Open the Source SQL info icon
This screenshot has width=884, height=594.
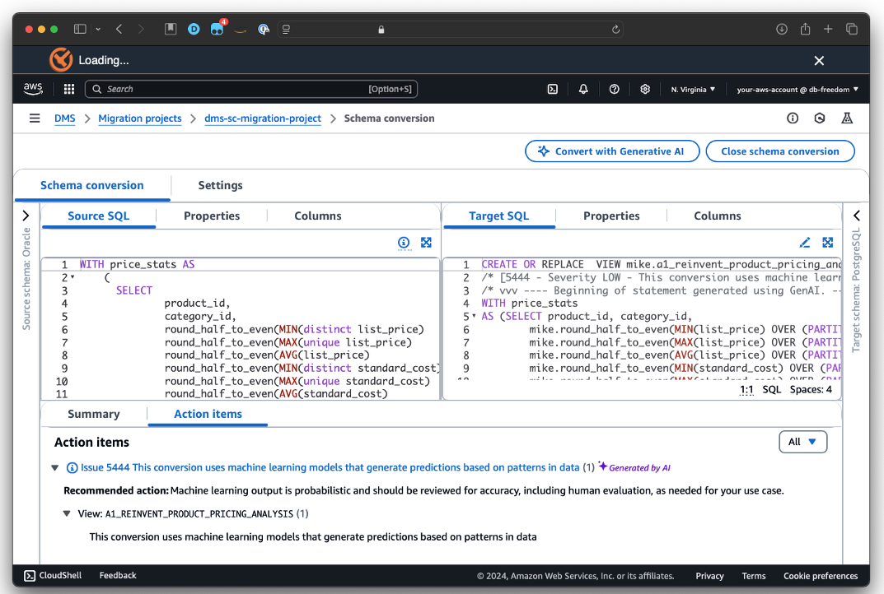(404, 243)
